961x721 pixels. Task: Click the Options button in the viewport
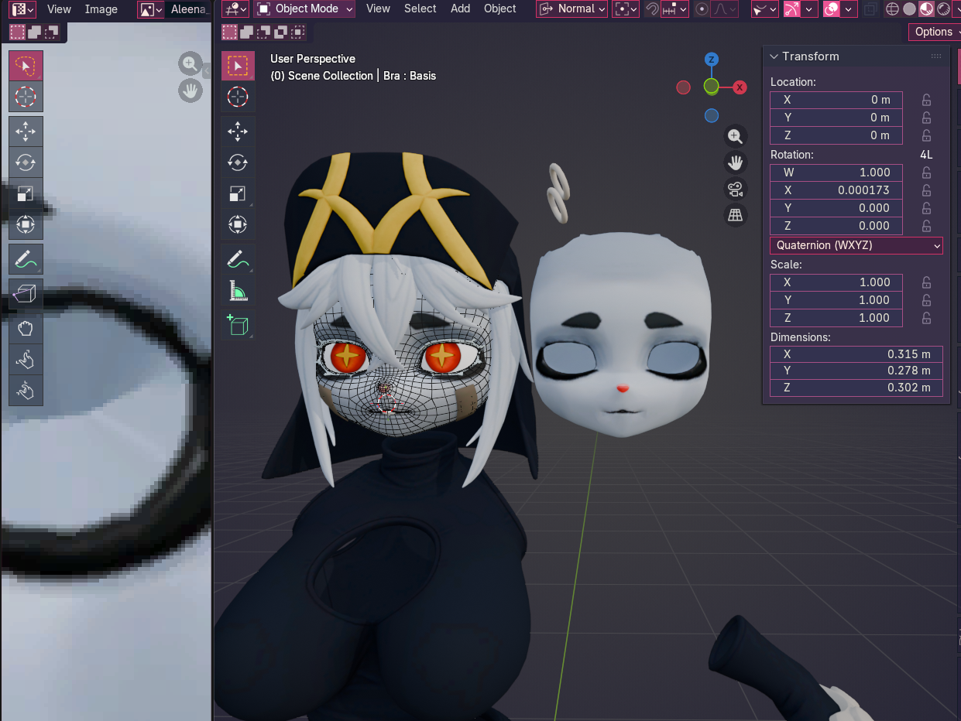(x=934, y=32)
